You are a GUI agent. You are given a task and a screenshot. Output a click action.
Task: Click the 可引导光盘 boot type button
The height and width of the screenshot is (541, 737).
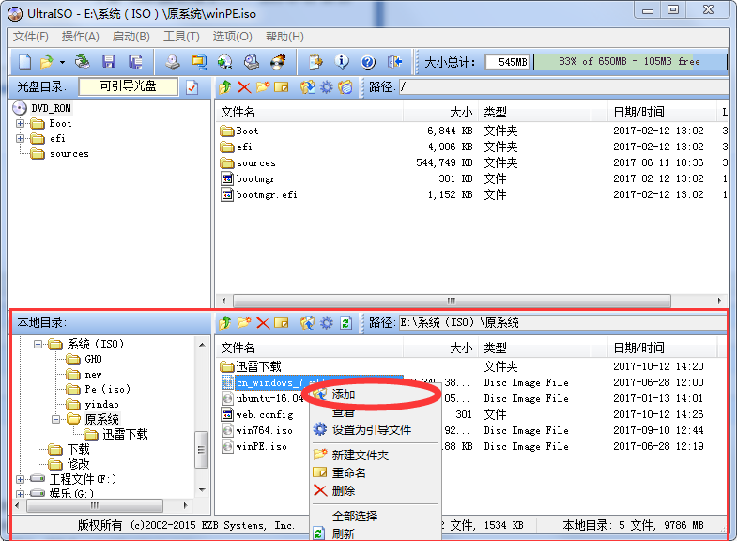(129, 86)
